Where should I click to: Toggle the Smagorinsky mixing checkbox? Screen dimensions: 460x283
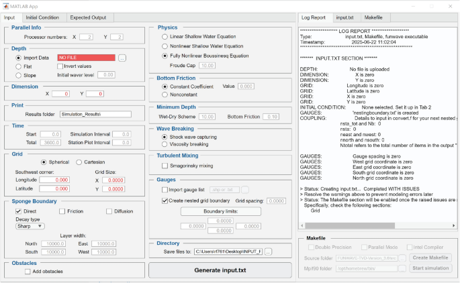165,165
